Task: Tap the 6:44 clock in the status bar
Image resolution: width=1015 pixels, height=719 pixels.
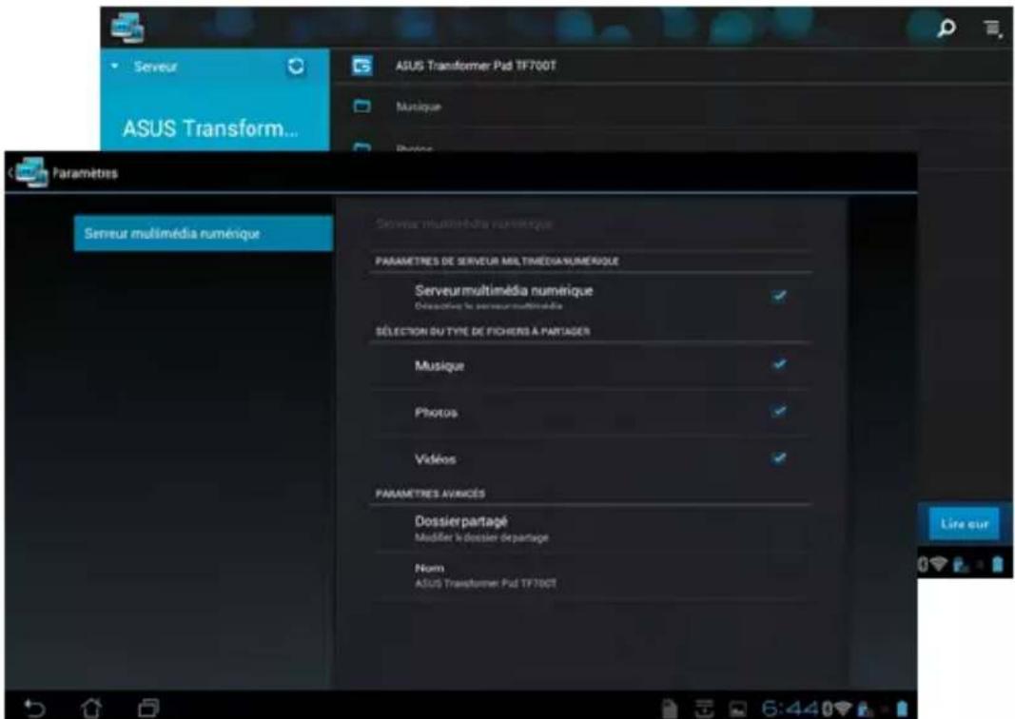Action: click(791, 709)
